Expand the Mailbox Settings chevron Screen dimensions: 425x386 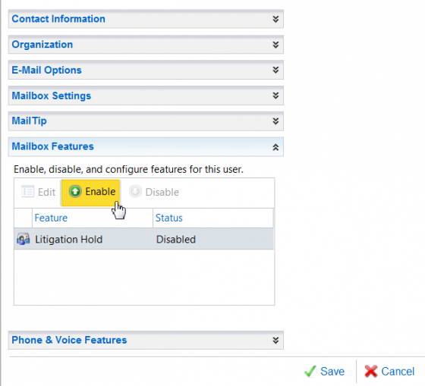pyautogui.click(x=275, y=96)
